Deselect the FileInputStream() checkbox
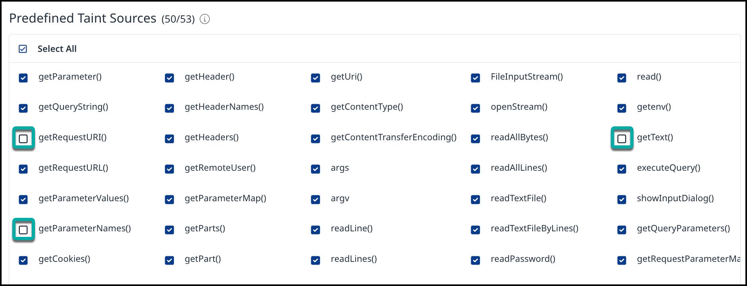 coord(476,78)
